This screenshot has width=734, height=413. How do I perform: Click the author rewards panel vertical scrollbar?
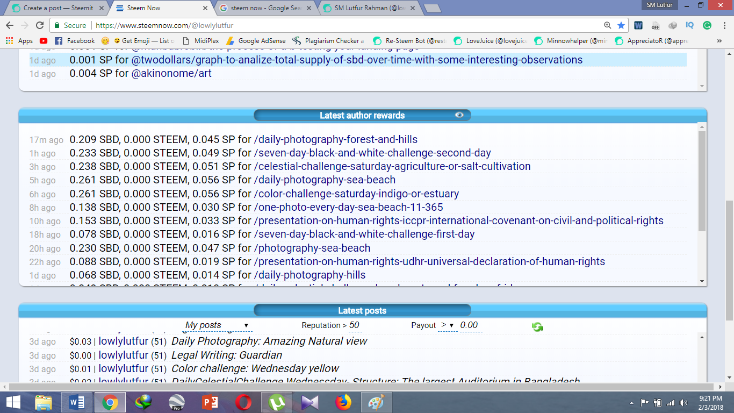coord(702,181)
